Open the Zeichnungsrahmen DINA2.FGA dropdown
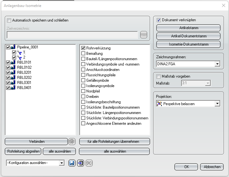Image resolution: width=229 pixels, height=177 pixels. pyautogui.click(x=217, y=64)
